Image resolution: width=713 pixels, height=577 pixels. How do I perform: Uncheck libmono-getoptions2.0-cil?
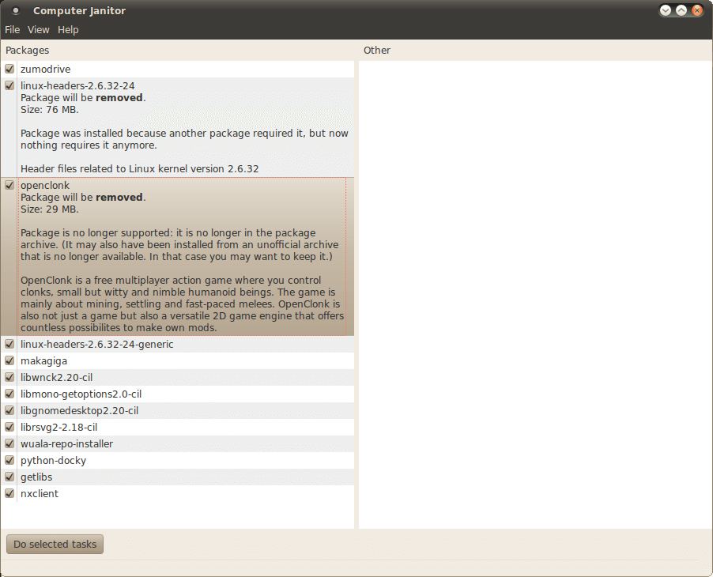tap(9, 394)
